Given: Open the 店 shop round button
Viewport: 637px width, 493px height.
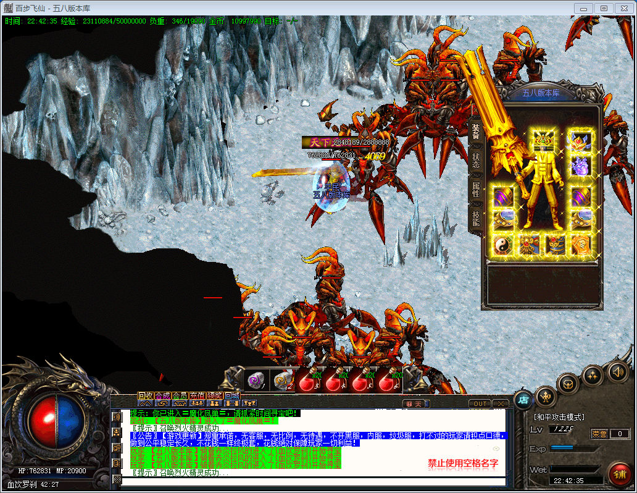Looking at the screenshot, I should 523,400.
